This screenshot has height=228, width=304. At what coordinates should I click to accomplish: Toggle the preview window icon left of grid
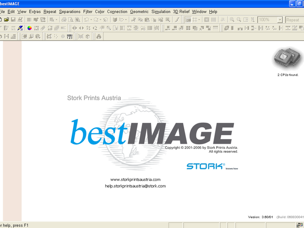click(x=188, y=19)
